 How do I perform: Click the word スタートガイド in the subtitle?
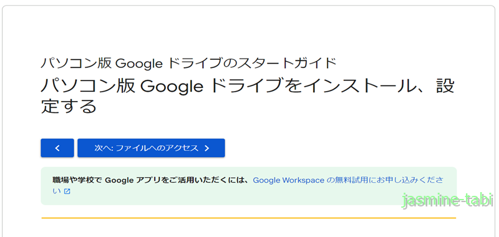coord(288,64)
